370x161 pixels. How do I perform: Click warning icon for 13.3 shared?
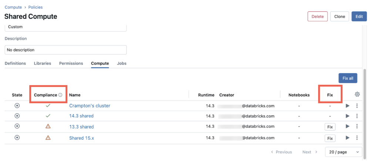click(48, 127)
